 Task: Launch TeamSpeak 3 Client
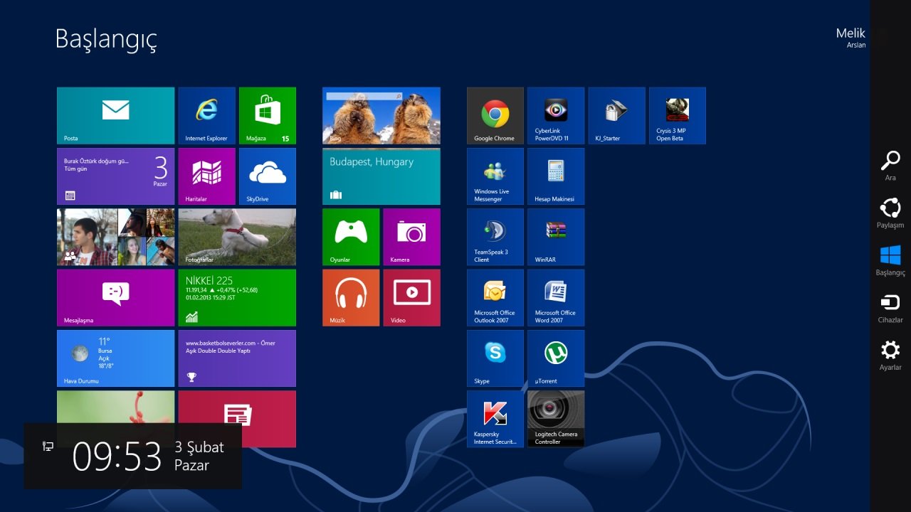[x=495, y=237]
